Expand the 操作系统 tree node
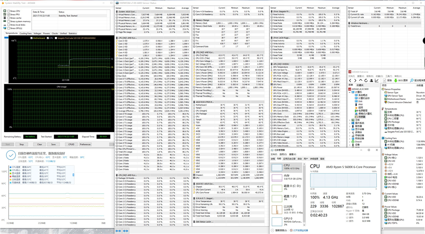The height and width of the screenshot is (234, 425). (x=350, y=123)
